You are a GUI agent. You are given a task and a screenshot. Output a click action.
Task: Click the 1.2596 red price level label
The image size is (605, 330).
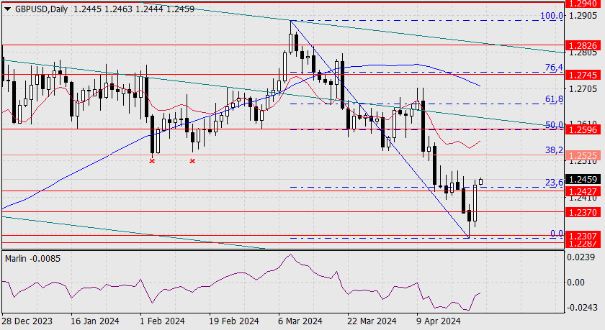(583, 129)
